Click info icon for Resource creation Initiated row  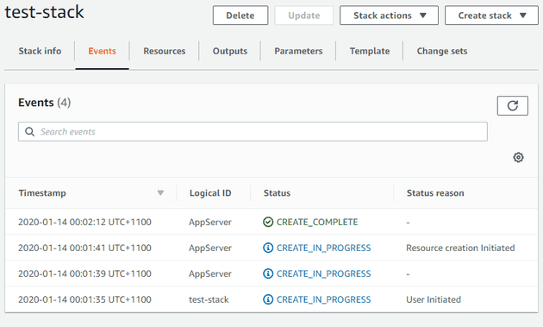pyautogui.click(x=268, y=248)
